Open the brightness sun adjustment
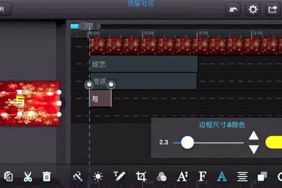 (98, 177)
